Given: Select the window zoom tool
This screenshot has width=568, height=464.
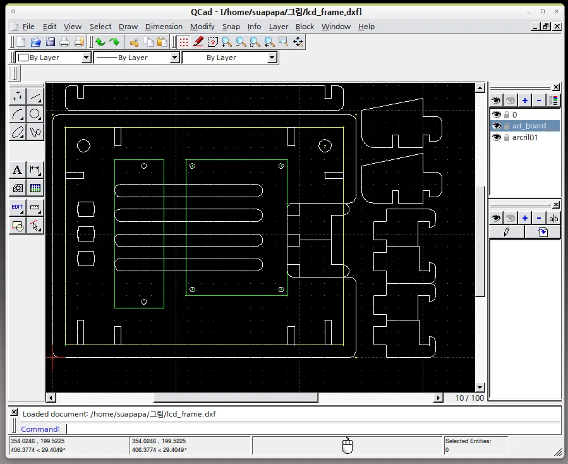Looking at the screenshot, I should pyautogui.click(x=284, y=42).
